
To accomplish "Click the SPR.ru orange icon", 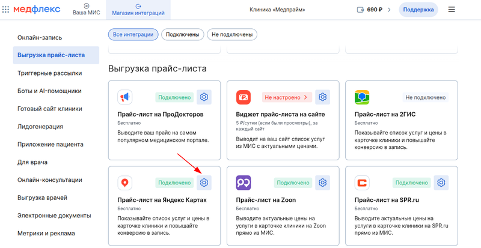I will [362, 183].
